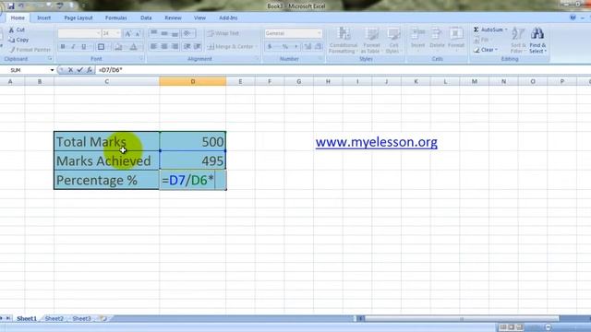Open the Insert ribbon tab
This screenshot has height=332, width=591.
click(44, 18)
